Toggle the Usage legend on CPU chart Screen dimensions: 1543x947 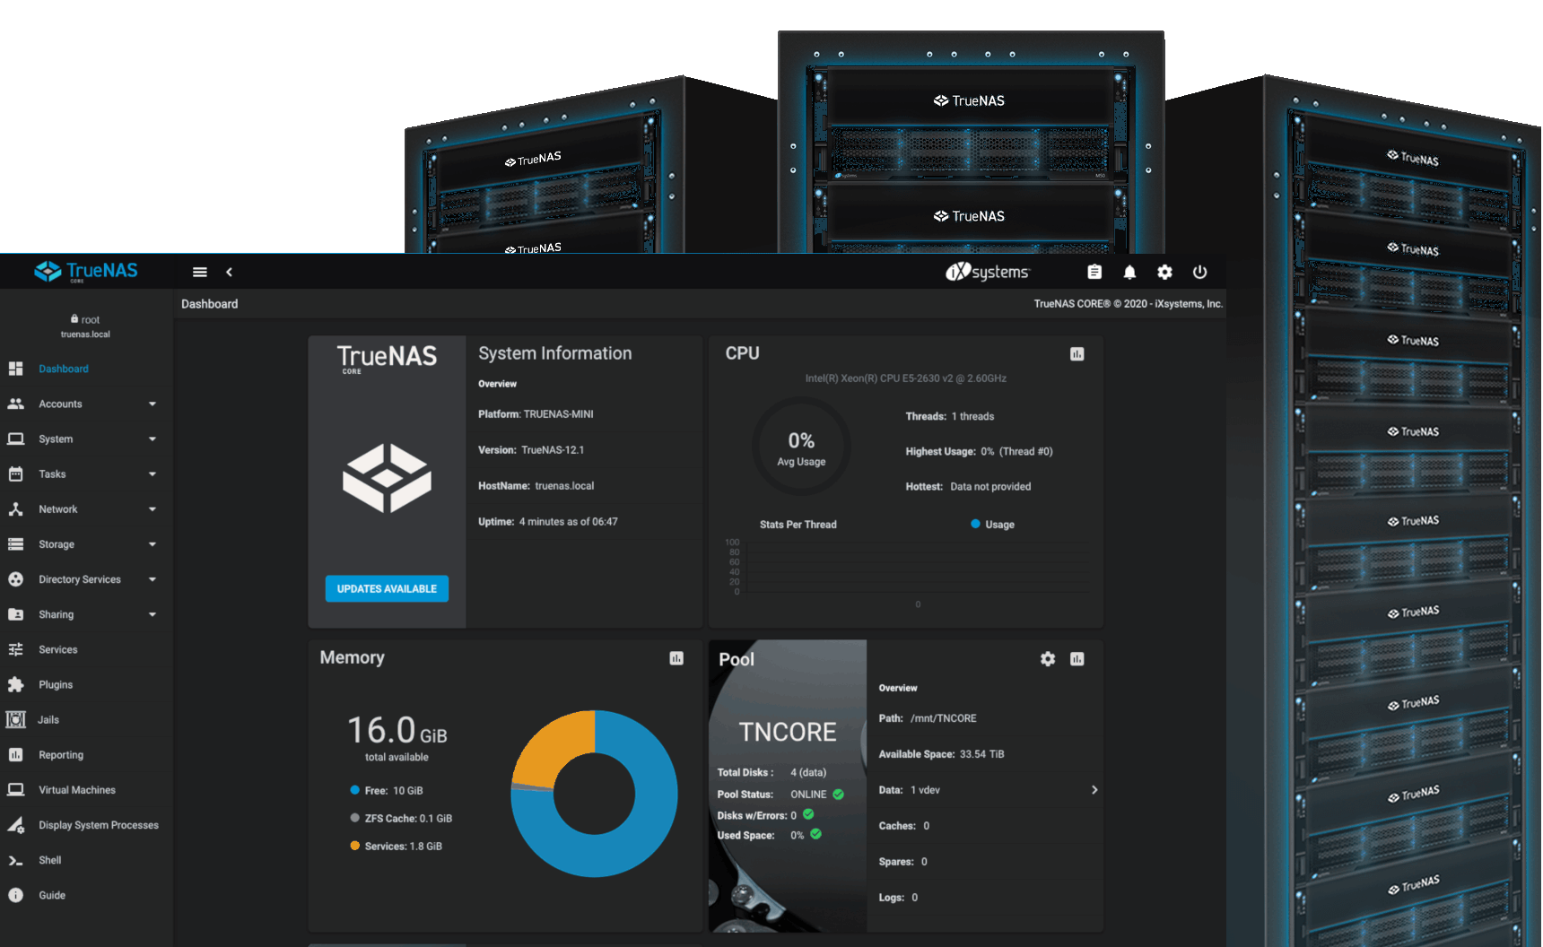pyautogui.click(x=992, y=525)
